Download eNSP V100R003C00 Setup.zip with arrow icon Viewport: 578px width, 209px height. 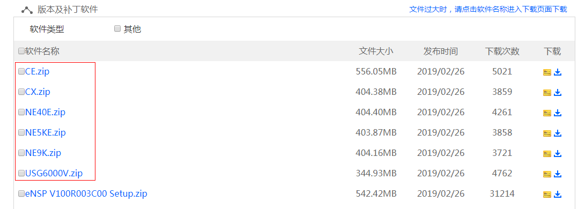(558, 194)
